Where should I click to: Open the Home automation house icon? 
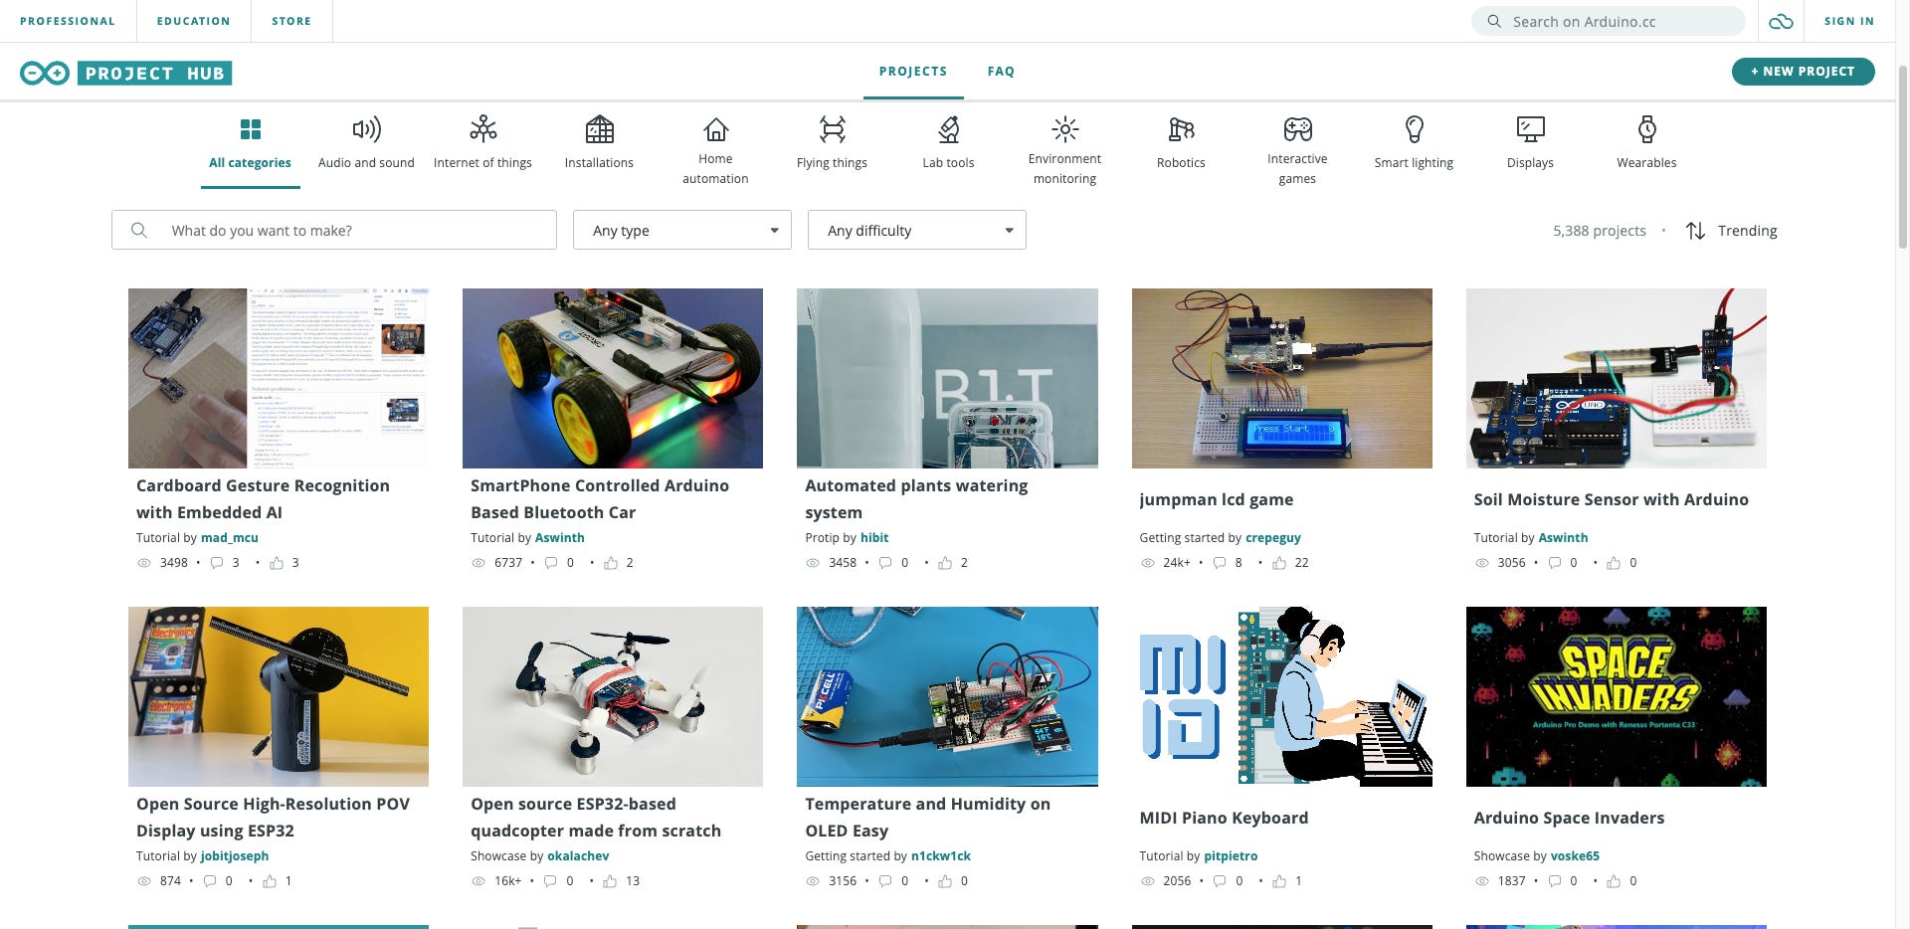click(x=715, y=129)
